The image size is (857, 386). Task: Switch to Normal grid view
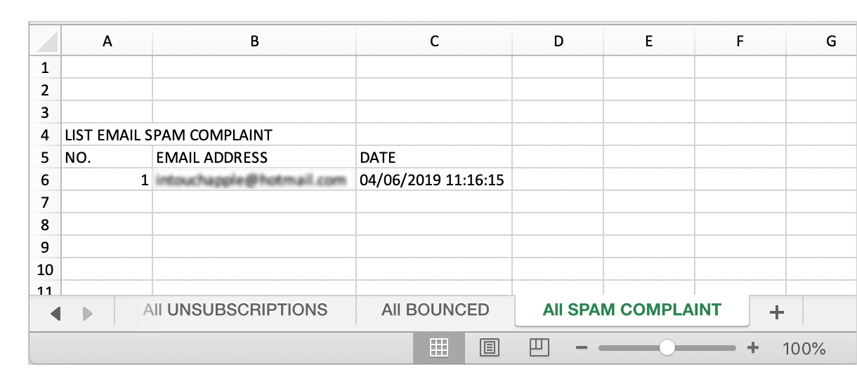coord(439,347)
